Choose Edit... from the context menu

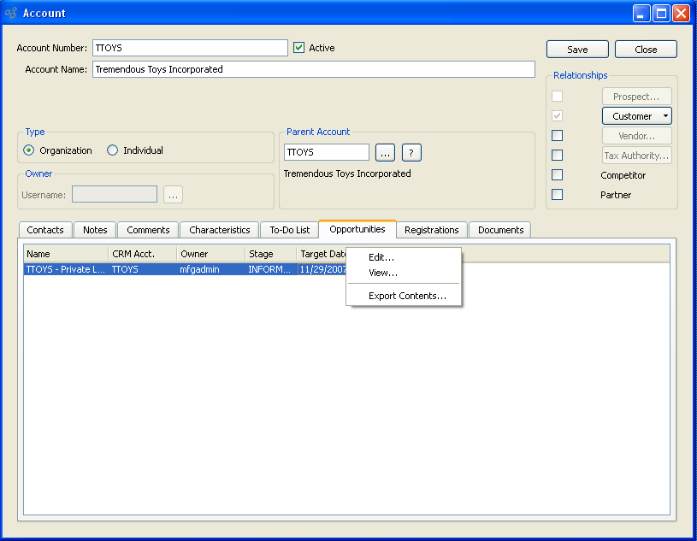pyautogui.click(x=381, y=257)
